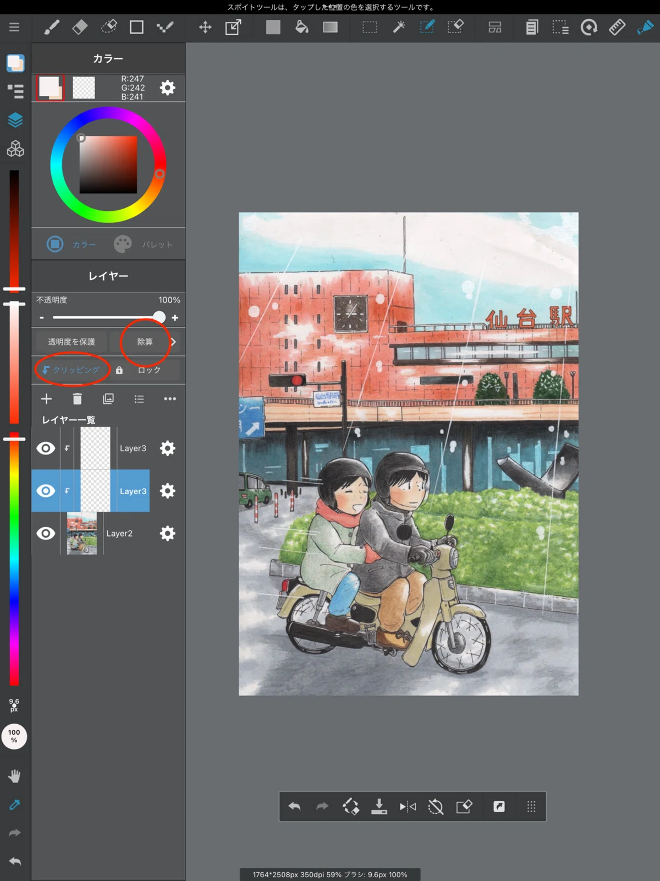Tap the 100% brush opacity circle
The image size is (660, 881).
14,736
